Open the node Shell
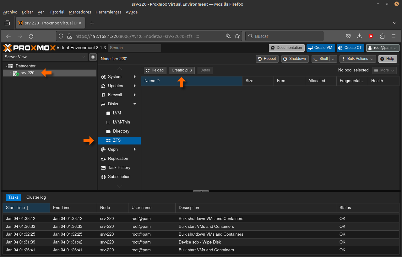 321,59
